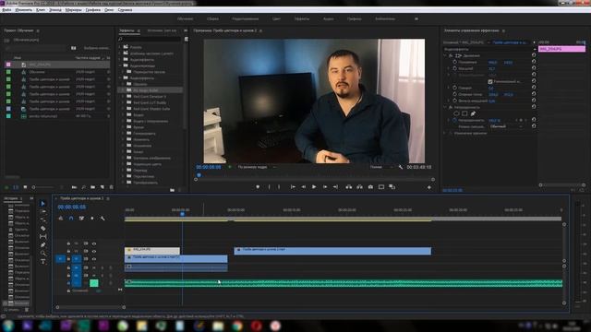Screen dimensions: 591x332
Task: Toggle Position animation stopwatch
Action: [454, 62]
